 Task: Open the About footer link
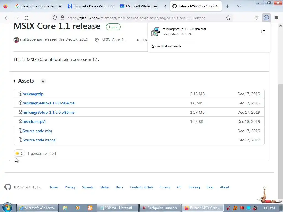tap(224, 187)
